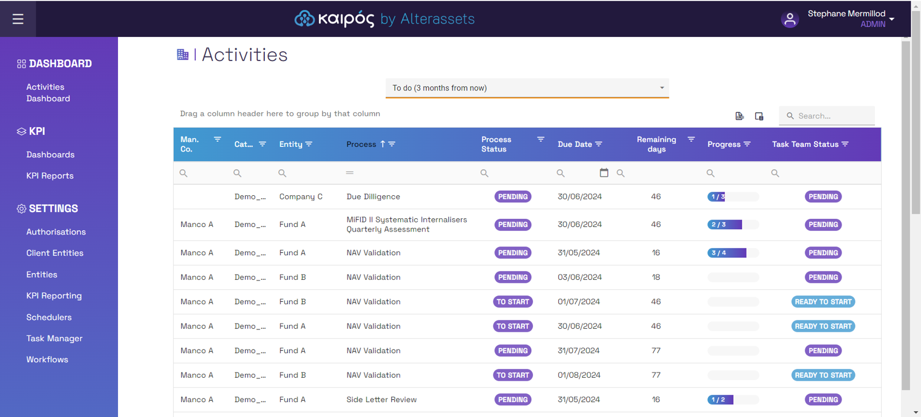Open the column chooser icon

point(759,116)
